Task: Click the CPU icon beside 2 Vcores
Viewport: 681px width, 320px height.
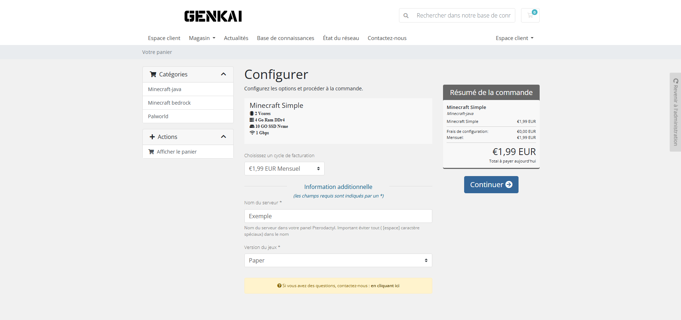Action: coord(252,114)
